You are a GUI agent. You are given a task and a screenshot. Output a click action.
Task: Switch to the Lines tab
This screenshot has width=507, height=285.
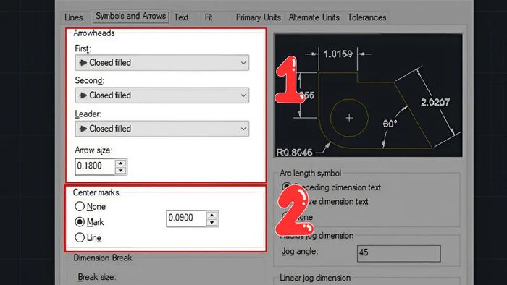[73, 17]
